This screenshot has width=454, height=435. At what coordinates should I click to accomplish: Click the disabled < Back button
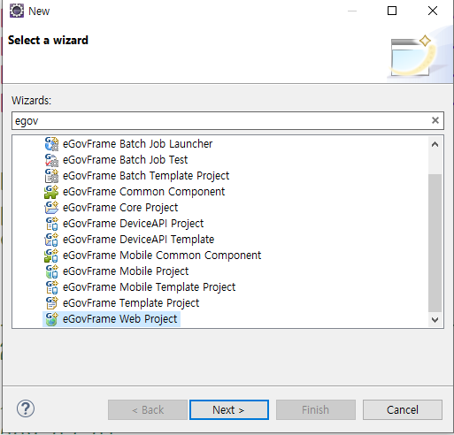[148, 409]
